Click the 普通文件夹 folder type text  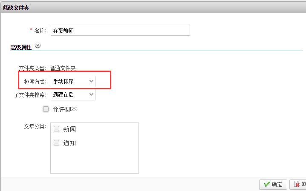pos(63,68)
